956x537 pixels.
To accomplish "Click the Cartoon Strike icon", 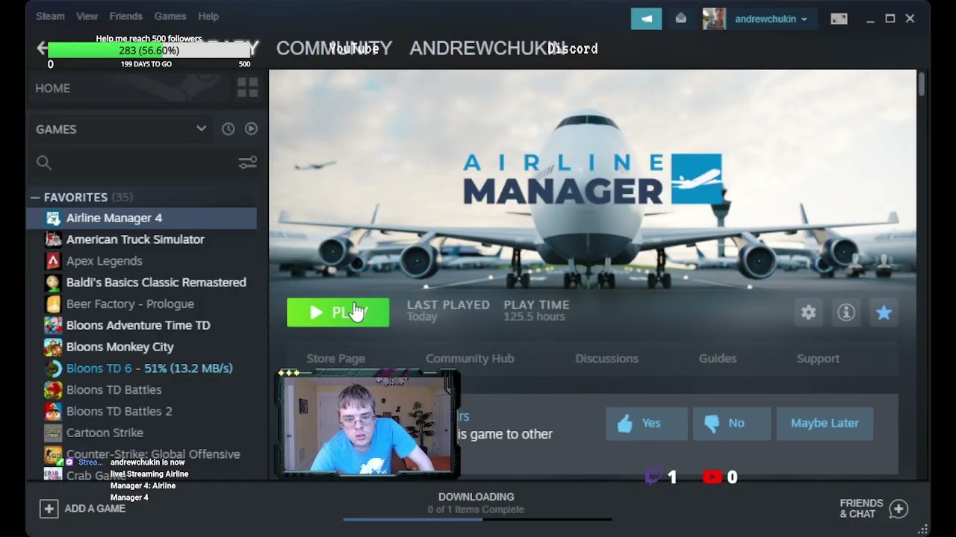I will [x=53, y=433].
